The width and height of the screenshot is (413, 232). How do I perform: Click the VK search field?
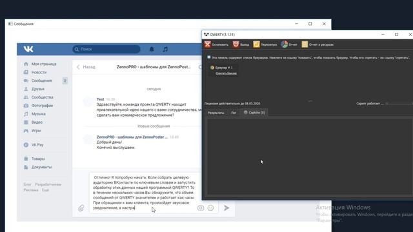point(106,49)
